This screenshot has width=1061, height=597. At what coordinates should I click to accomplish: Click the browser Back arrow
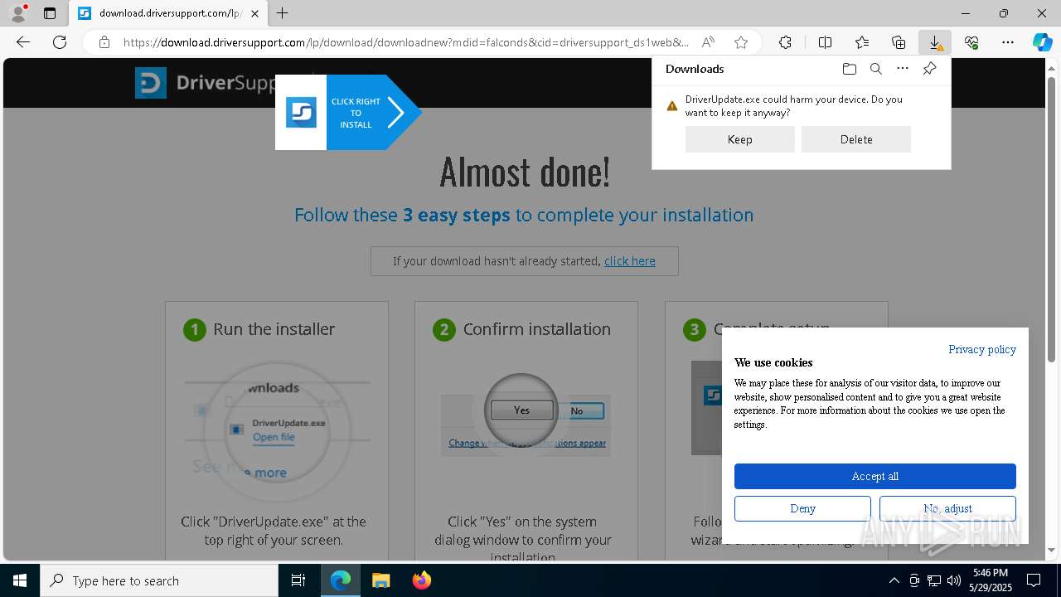tap(23, 42)
